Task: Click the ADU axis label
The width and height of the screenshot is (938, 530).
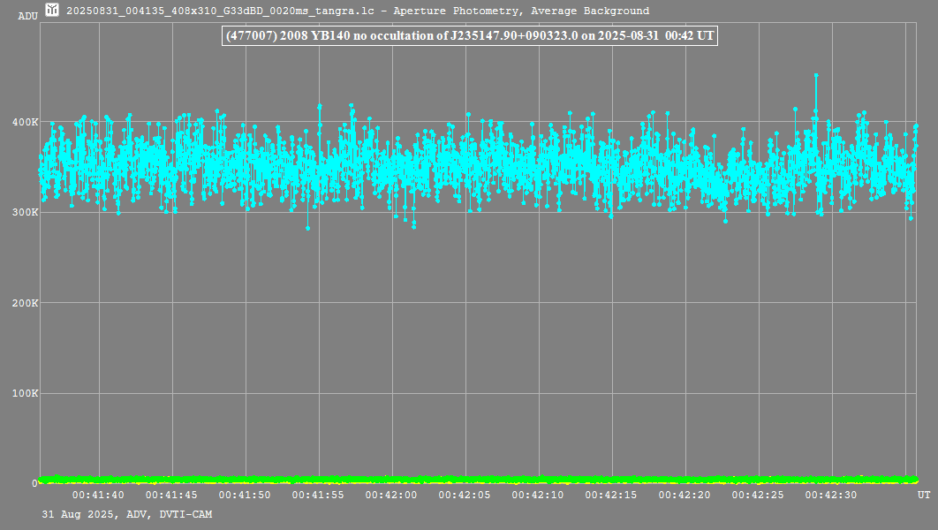Action: pos(27,17)
